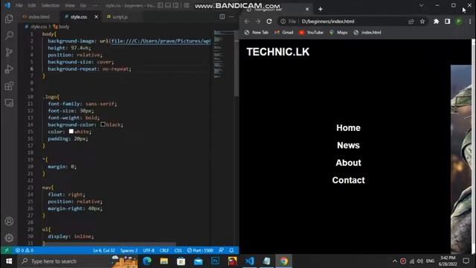Toggle the bottom panel layout button

pos(168,5)
